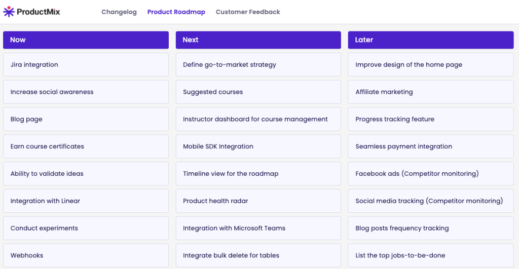Image resolution: width=519 pixels, height=269 pixels.
Task: Open the Integration with Linear card
Action: [x=86, y=201]
